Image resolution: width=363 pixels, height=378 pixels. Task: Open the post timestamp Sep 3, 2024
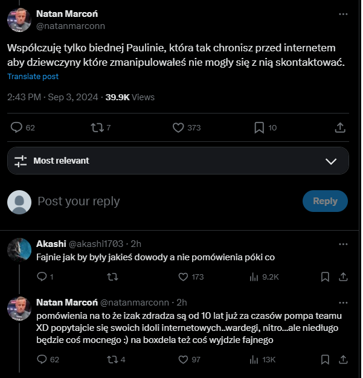[73, 97]
